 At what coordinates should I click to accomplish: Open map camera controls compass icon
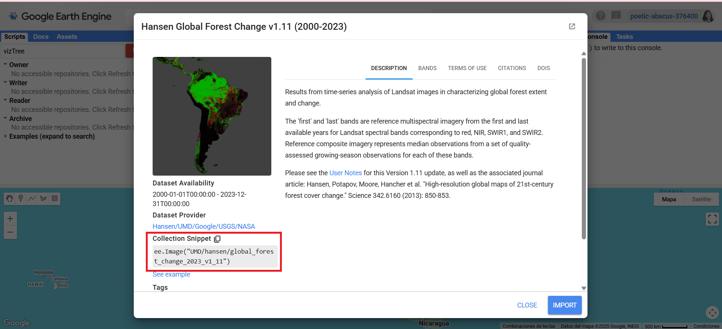(x=712, y=312)
